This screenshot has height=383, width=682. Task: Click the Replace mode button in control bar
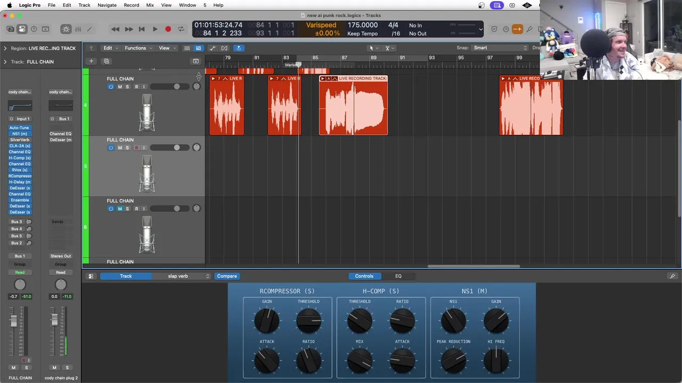coord(494,29)
